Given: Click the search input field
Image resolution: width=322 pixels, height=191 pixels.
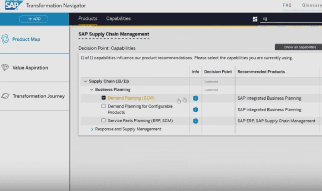Looking at the screenshot, I should click(x=291, y=19).
